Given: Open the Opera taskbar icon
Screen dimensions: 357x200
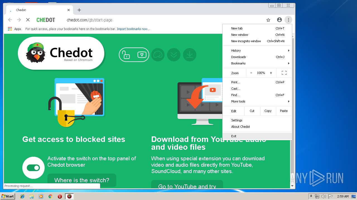Looking at the screenshot, I should (x=60, y=196).
